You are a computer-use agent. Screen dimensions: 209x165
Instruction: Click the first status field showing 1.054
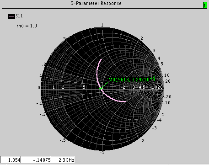(11, 160)
